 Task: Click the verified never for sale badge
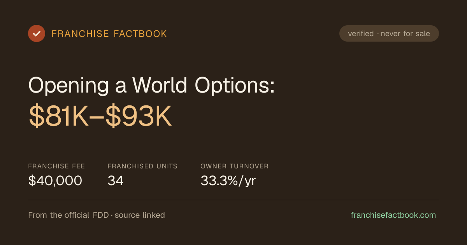389,33
